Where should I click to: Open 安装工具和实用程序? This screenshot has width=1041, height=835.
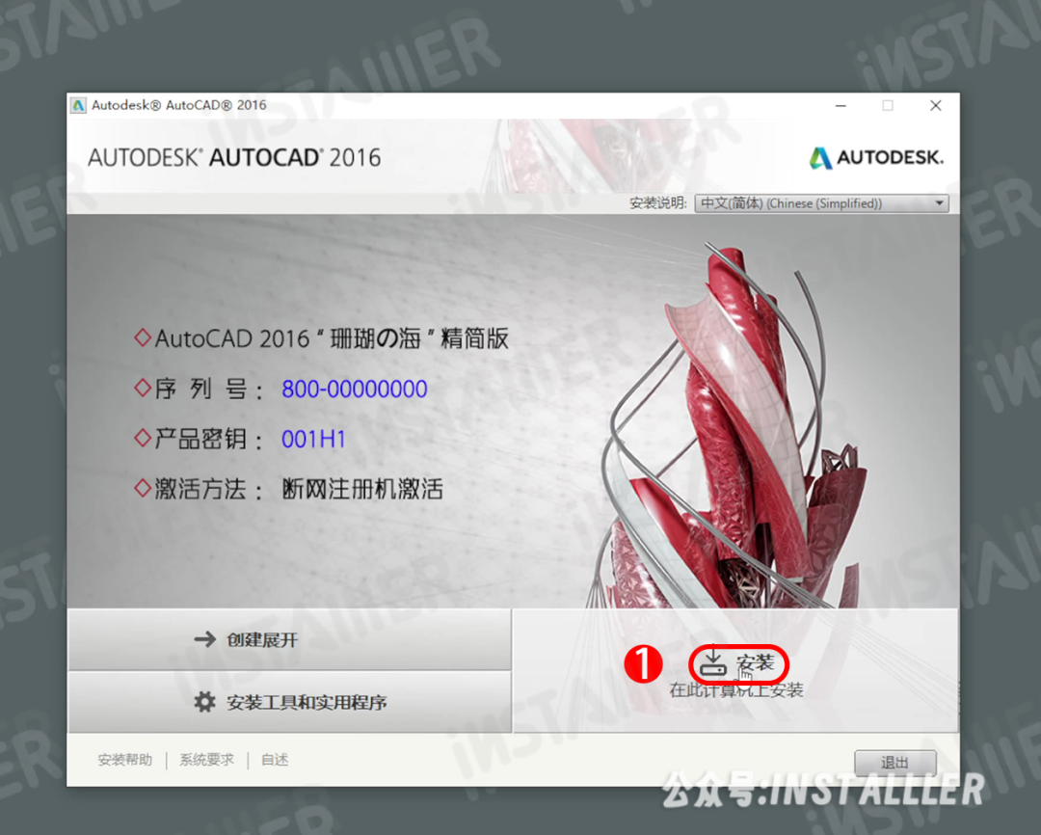tap(289, 702)
